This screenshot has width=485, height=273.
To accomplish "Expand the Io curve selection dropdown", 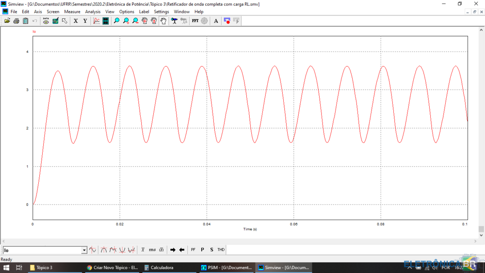I will pos(84,250).
